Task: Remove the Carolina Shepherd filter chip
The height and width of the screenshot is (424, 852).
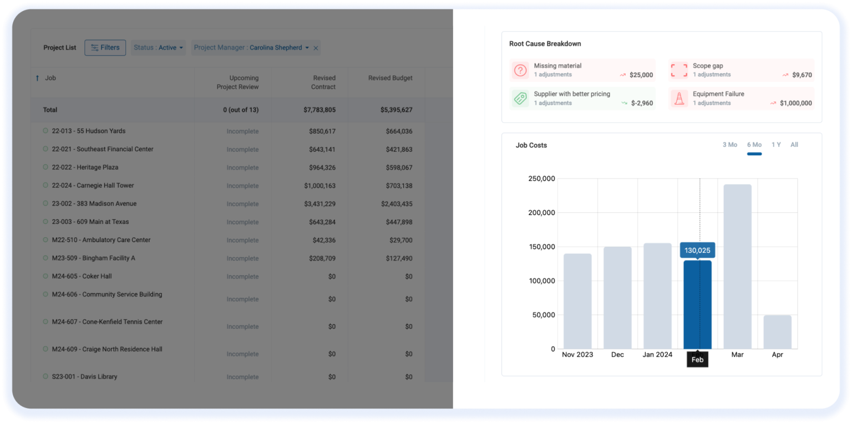Action: [316, 48]
